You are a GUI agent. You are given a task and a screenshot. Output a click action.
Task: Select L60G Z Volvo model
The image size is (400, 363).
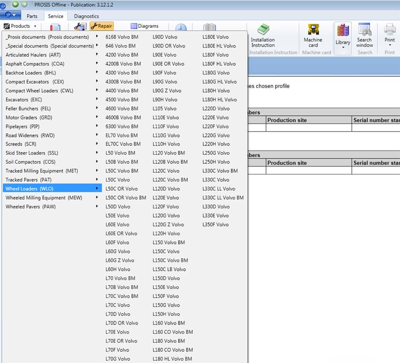[x=120, y=260]
